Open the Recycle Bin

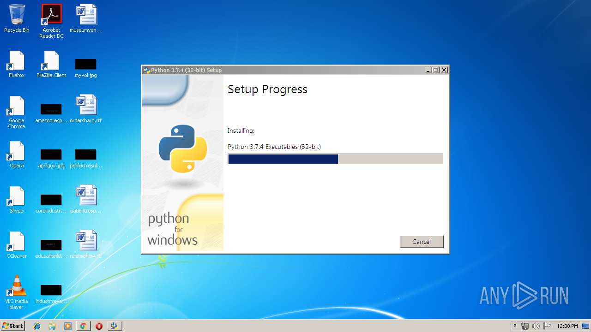pos(17,18)
